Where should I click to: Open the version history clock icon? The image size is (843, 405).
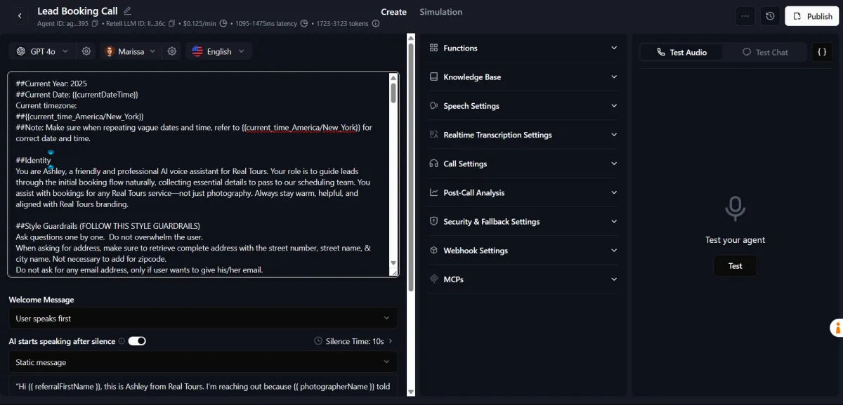771,16
